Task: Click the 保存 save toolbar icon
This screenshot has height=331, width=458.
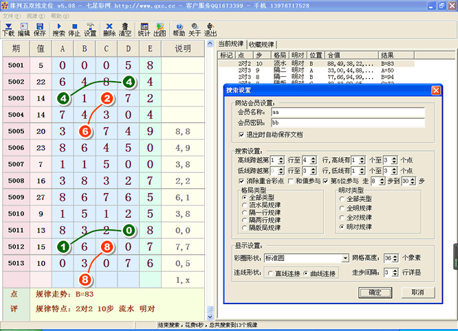Action: pos(39,30)
